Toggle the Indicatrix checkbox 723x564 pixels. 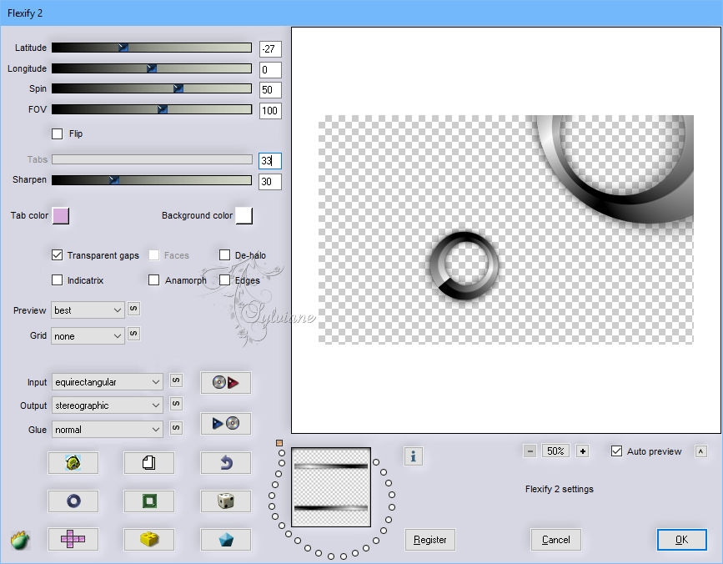click(x=58, y=280)
